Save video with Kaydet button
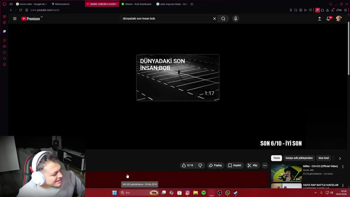 pyautogui.click(x=235, y=165)
